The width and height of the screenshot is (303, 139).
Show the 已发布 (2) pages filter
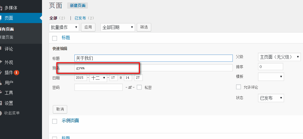[84, 18]
